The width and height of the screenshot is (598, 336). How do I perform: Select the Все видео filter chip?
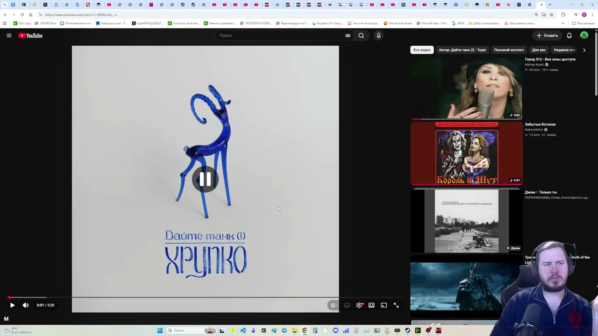tap(422, 50)
